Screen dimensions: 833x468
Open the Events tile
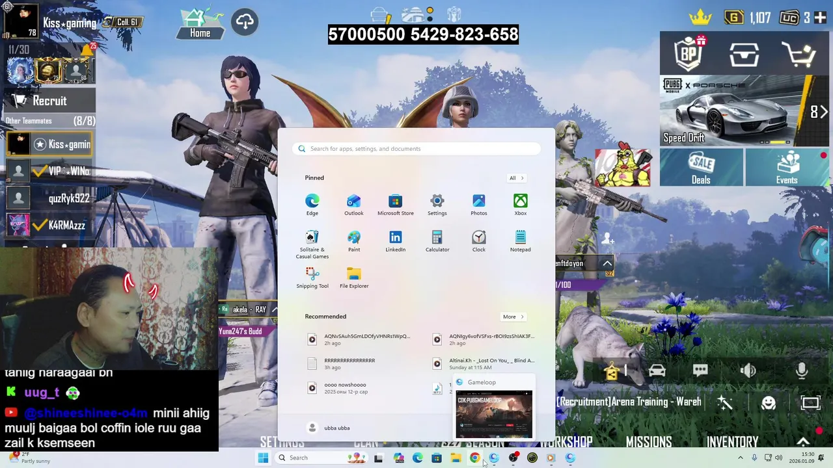(x=787, y=168)
